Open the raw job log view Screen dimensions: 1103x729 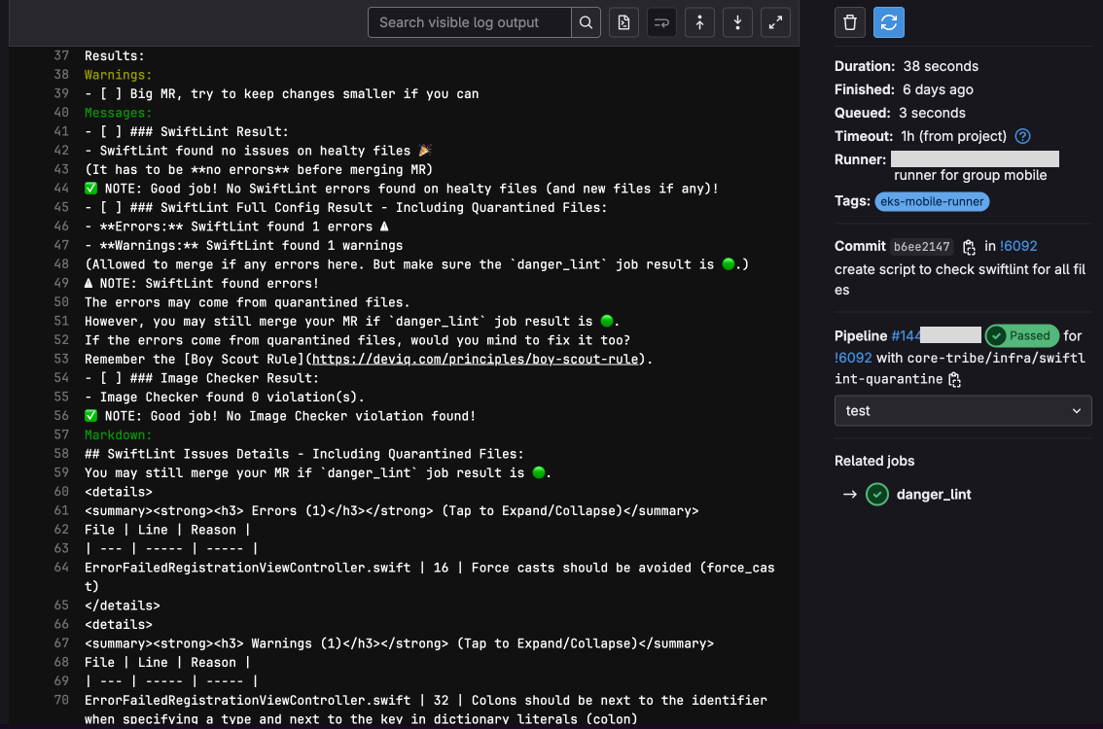[624, 22]
